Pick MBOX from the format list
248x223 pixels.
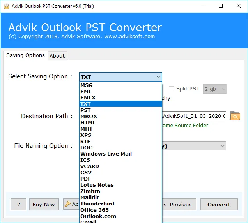(x=120, y=117)
